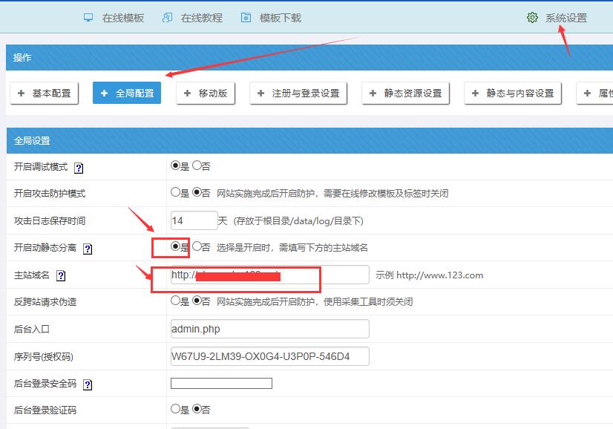This screenshot has height=429, width=613.
Task: Click the 模板下载 download icon
Action: [x=246, y=18]
